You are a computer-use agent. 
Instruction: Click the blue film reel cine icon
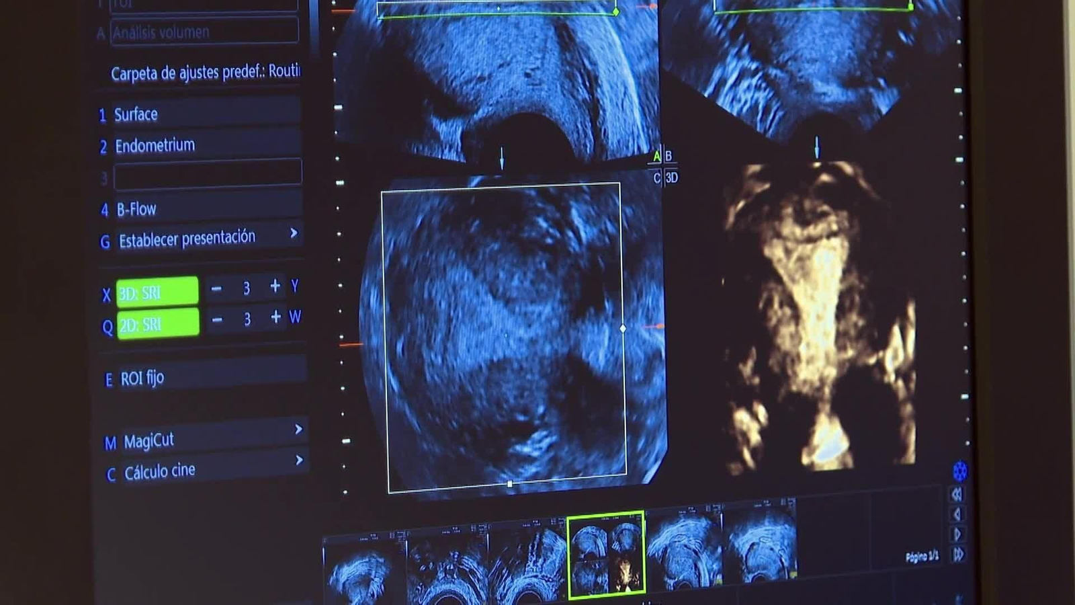[x=960, y=471]
